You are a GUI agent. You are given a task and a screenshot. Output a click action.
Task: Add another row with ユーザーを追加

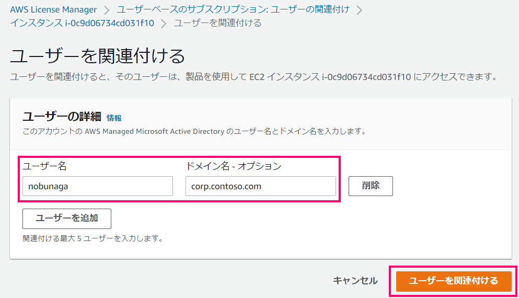tap(67, 219)
